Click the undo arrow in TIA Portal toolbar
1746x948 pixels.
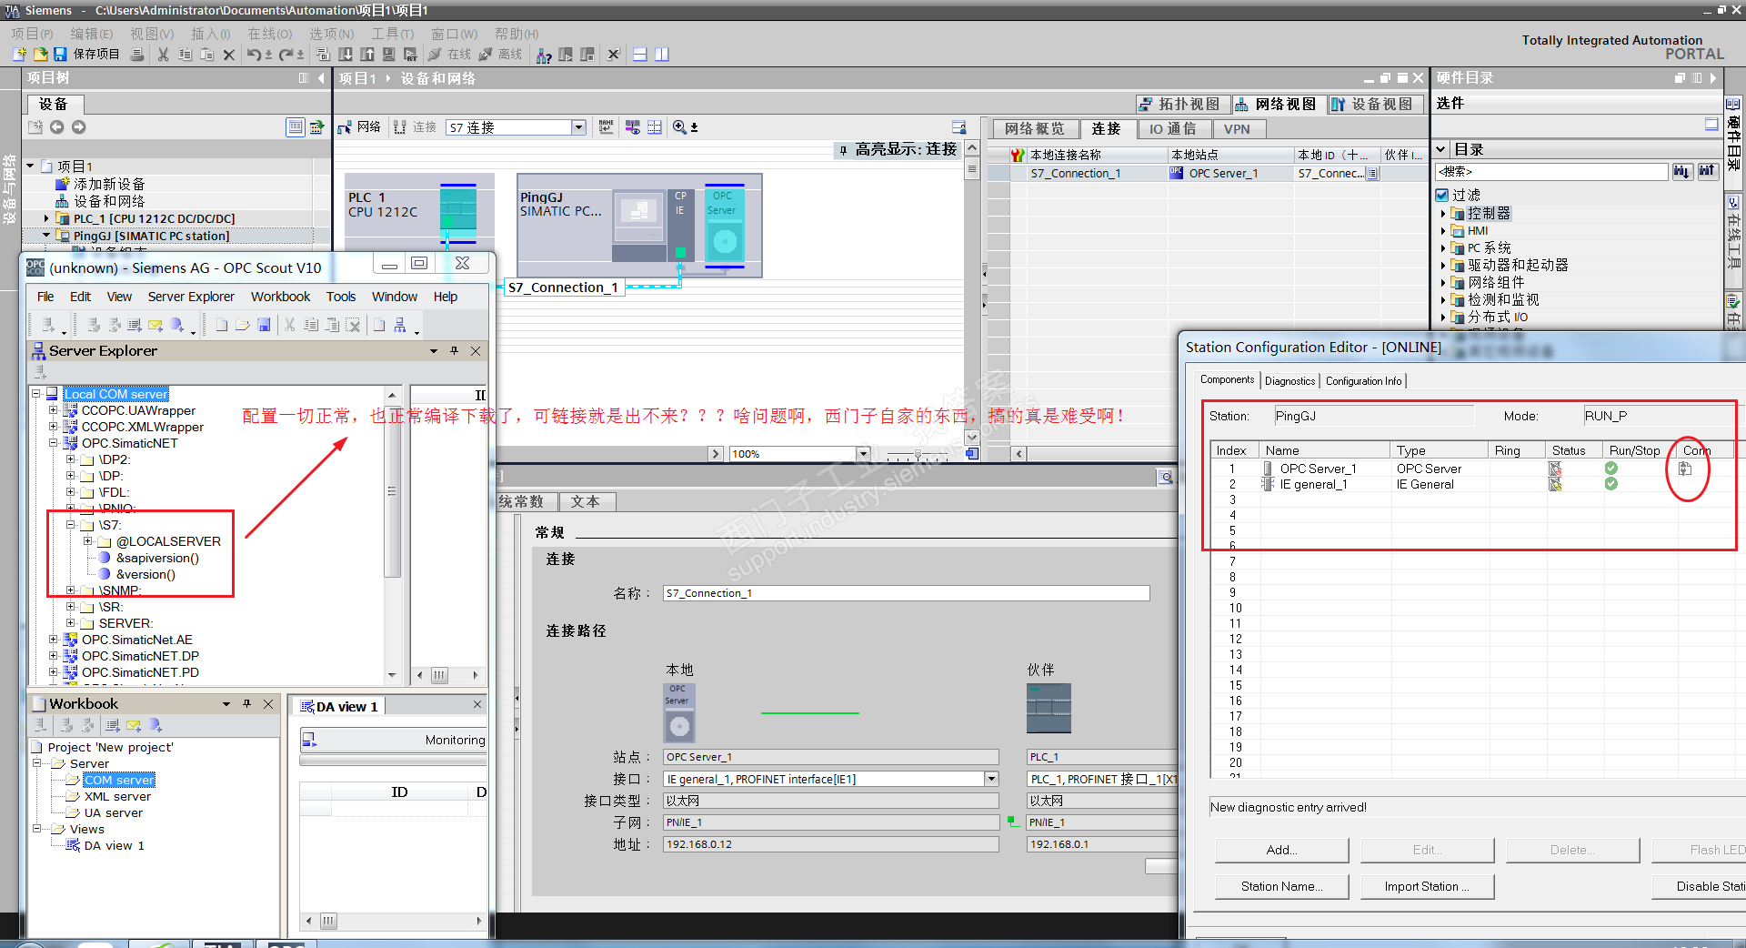coord(254,55)
